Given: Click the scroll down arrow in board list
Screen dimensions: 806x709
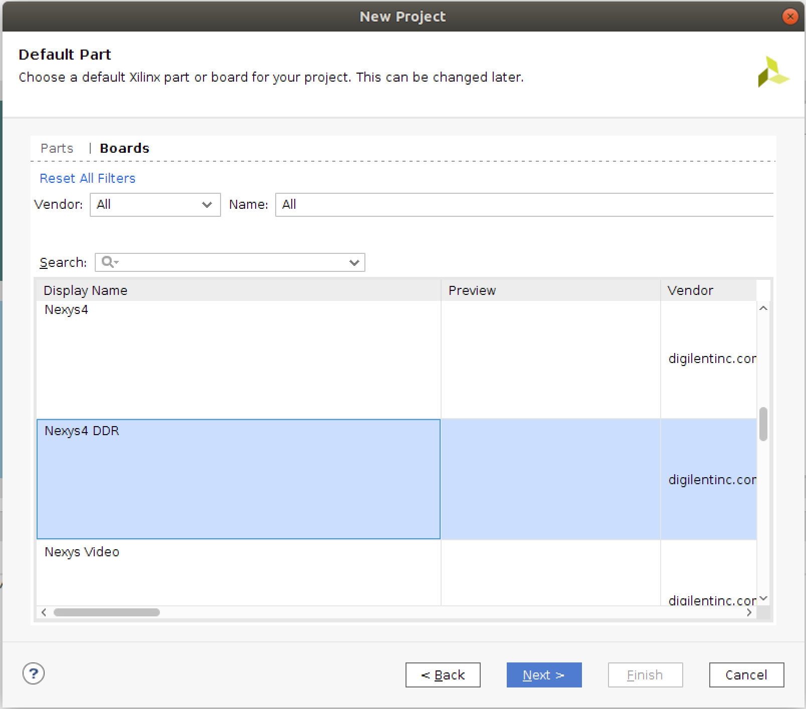Looking at the screenshot, I should click(763, 598).
